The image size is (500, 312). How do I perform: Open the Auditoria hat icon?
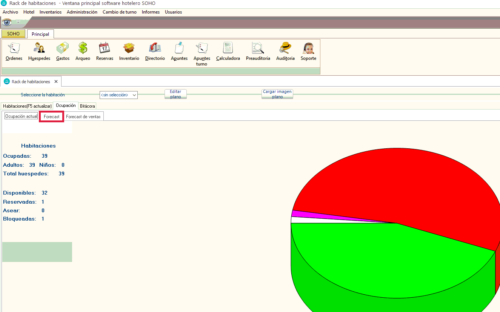pyautogui.click(x=285, y=49)
